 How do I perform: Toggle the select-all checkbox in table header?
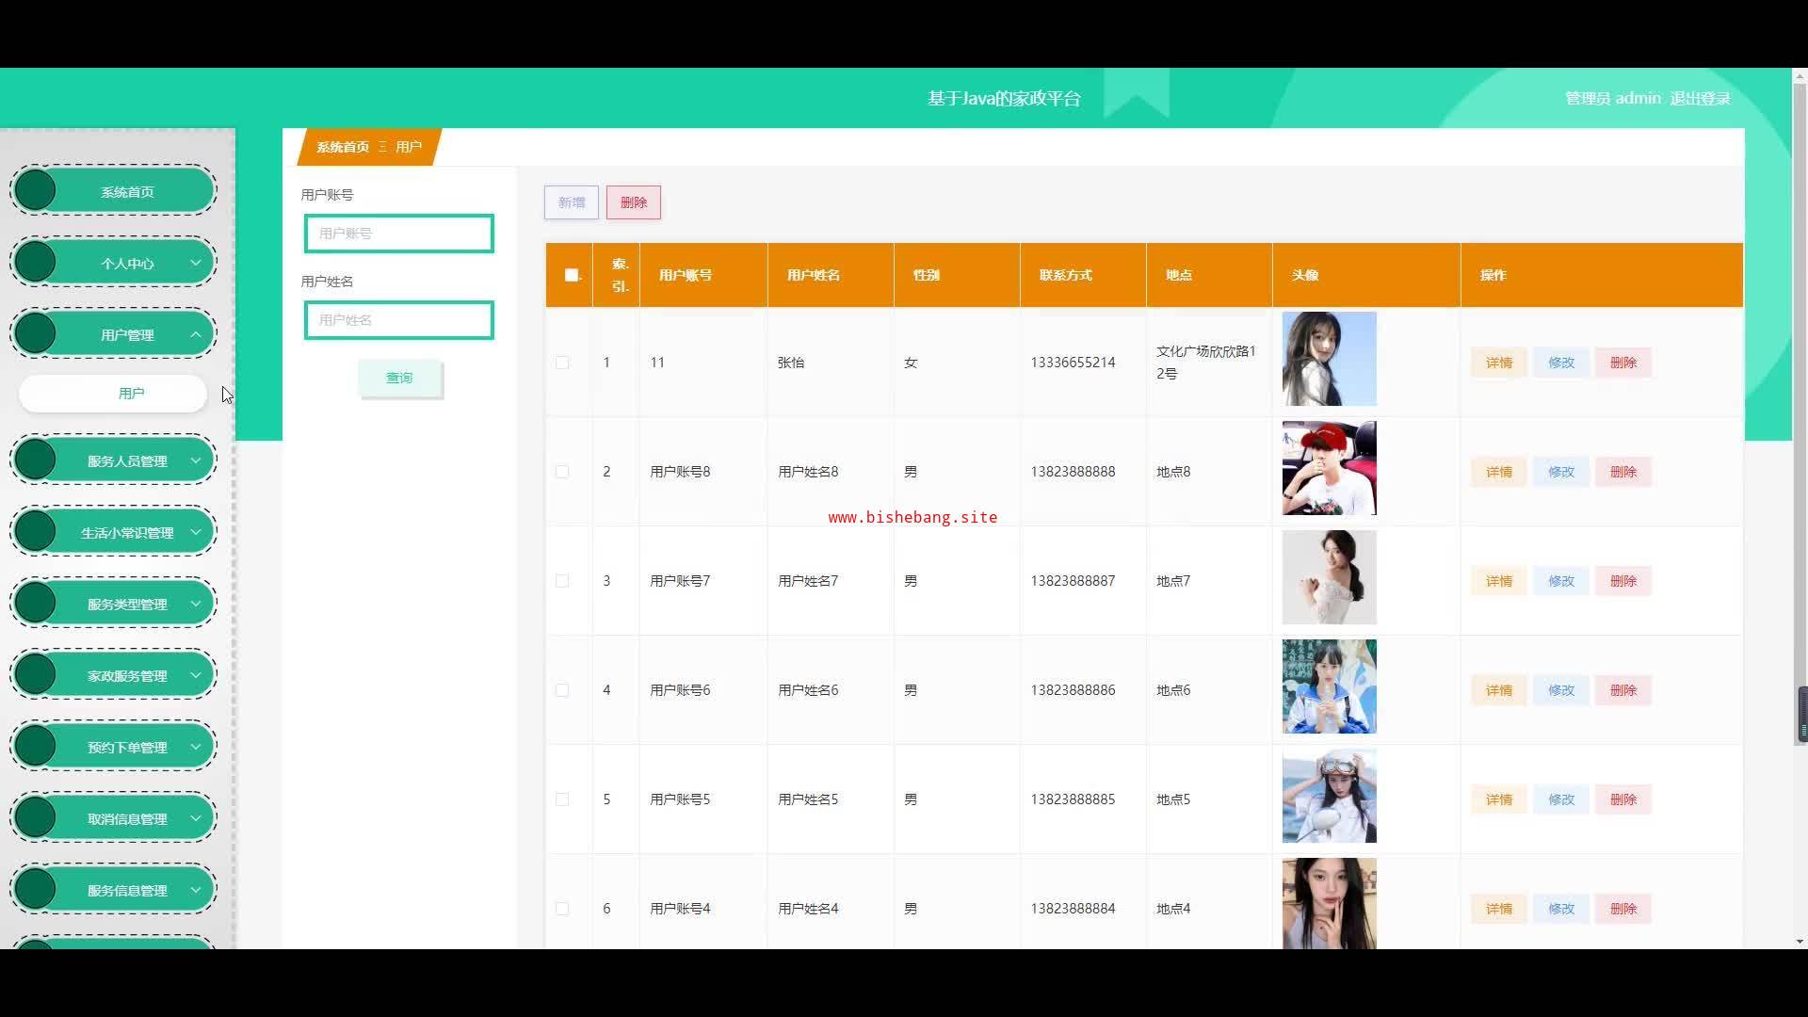(571, 275)
